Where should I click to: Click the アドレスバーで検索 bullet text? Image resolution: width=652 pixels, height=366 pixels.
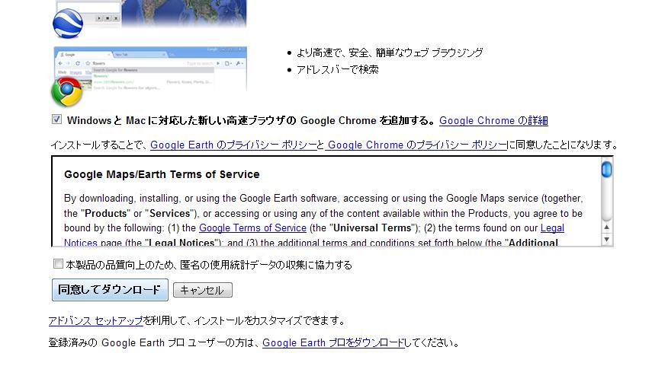337,69
